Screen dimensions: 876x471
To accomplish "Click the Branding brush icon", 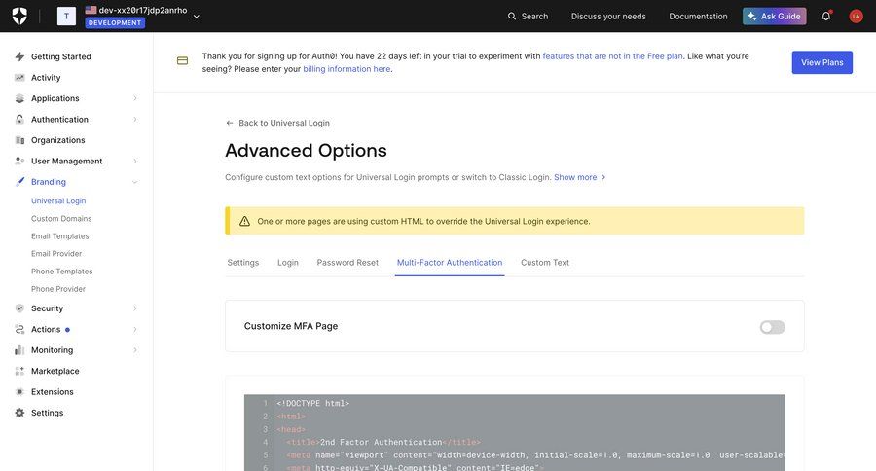I will 19,182.
